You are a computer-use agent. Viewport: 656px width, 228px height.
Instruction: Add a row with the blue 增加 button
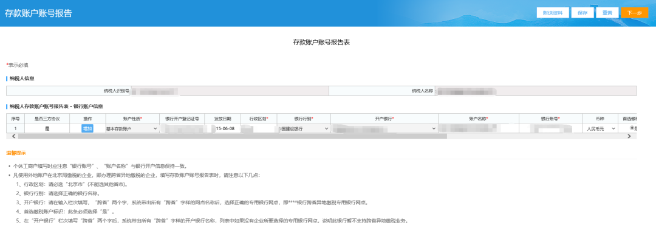87,129
